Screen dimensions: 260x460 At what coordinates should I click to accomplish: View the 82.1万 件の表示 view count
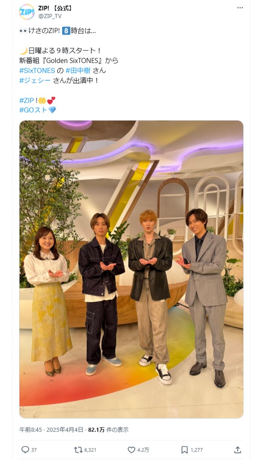pos(108,430)
